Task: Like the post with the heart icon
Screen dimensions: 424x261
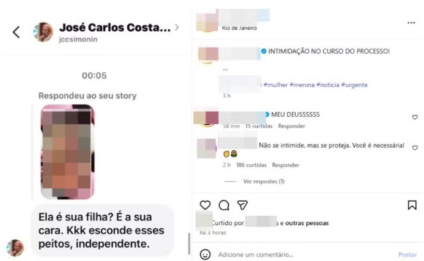Action: (205, 205)
